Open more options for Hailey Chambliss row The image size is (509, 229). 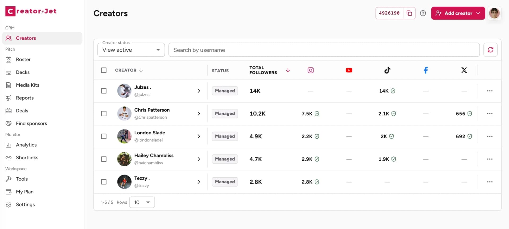pyautogui.click(x=490, y=159)
